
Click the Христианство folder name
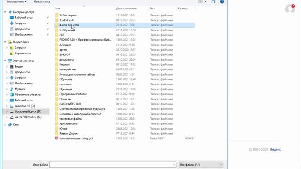[x=68, y=124]
